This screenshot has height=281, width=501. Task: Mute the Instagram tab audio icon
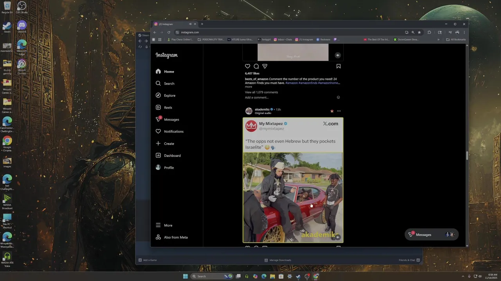click(190, 24)
